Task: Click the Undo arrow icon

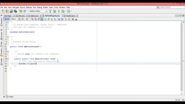Action: [21, 11]
